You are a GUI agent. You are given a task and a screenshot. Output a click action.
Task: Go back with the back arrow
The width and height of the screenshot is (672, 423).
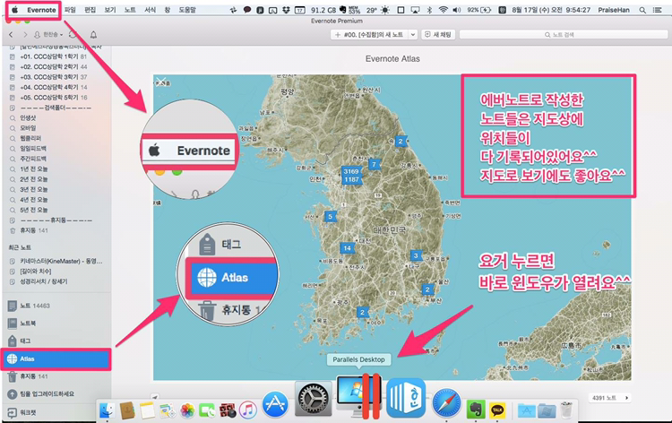coord(11,34)
